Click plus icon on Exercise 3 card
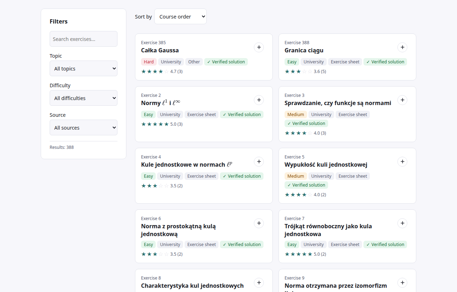Viewport: 457px width, 292px height. tap(402, 100)
